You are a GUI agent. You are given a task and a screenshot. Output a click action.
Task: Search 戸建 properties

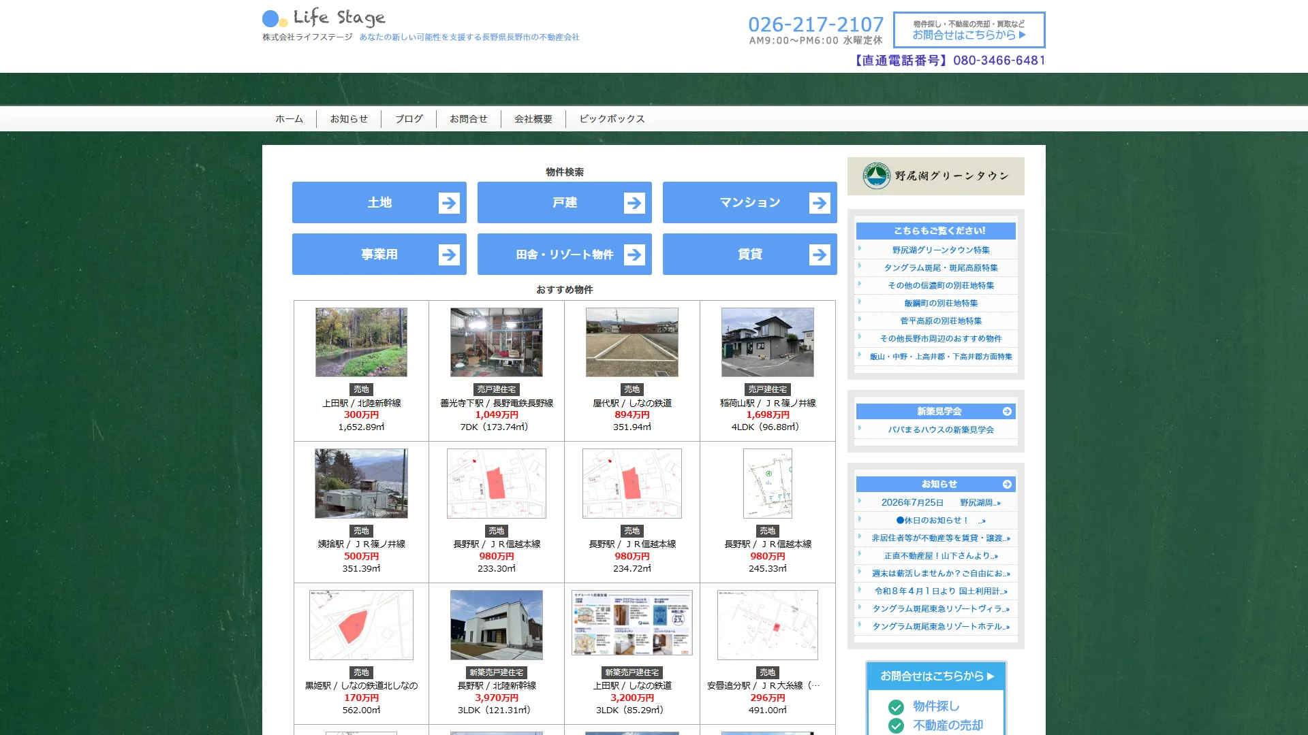click(565, 203)
